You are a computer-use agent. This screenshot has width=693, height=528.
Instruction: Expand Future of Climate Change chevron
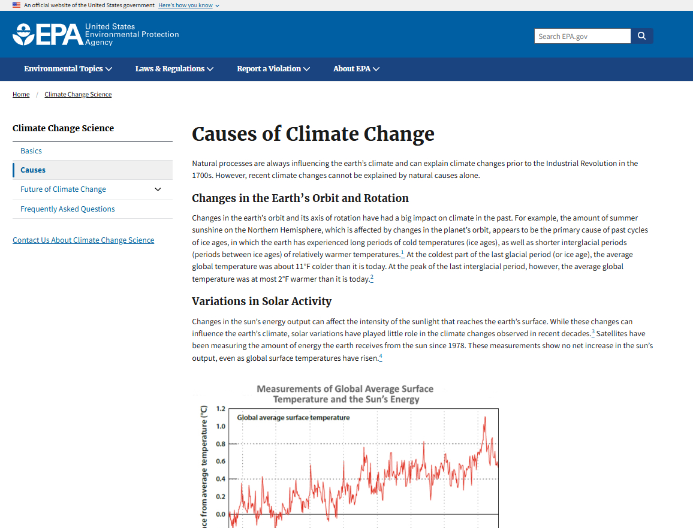158,189
